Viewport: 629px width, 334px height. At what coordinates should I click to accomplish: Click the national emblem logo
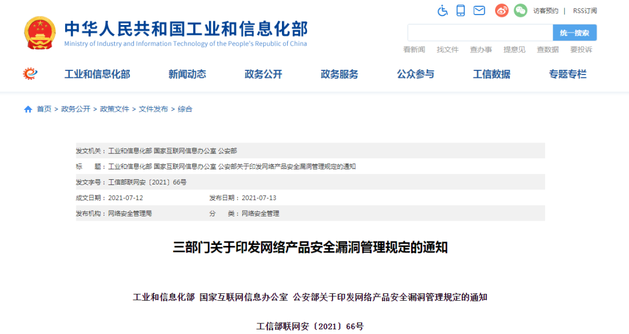pos(40,33)
